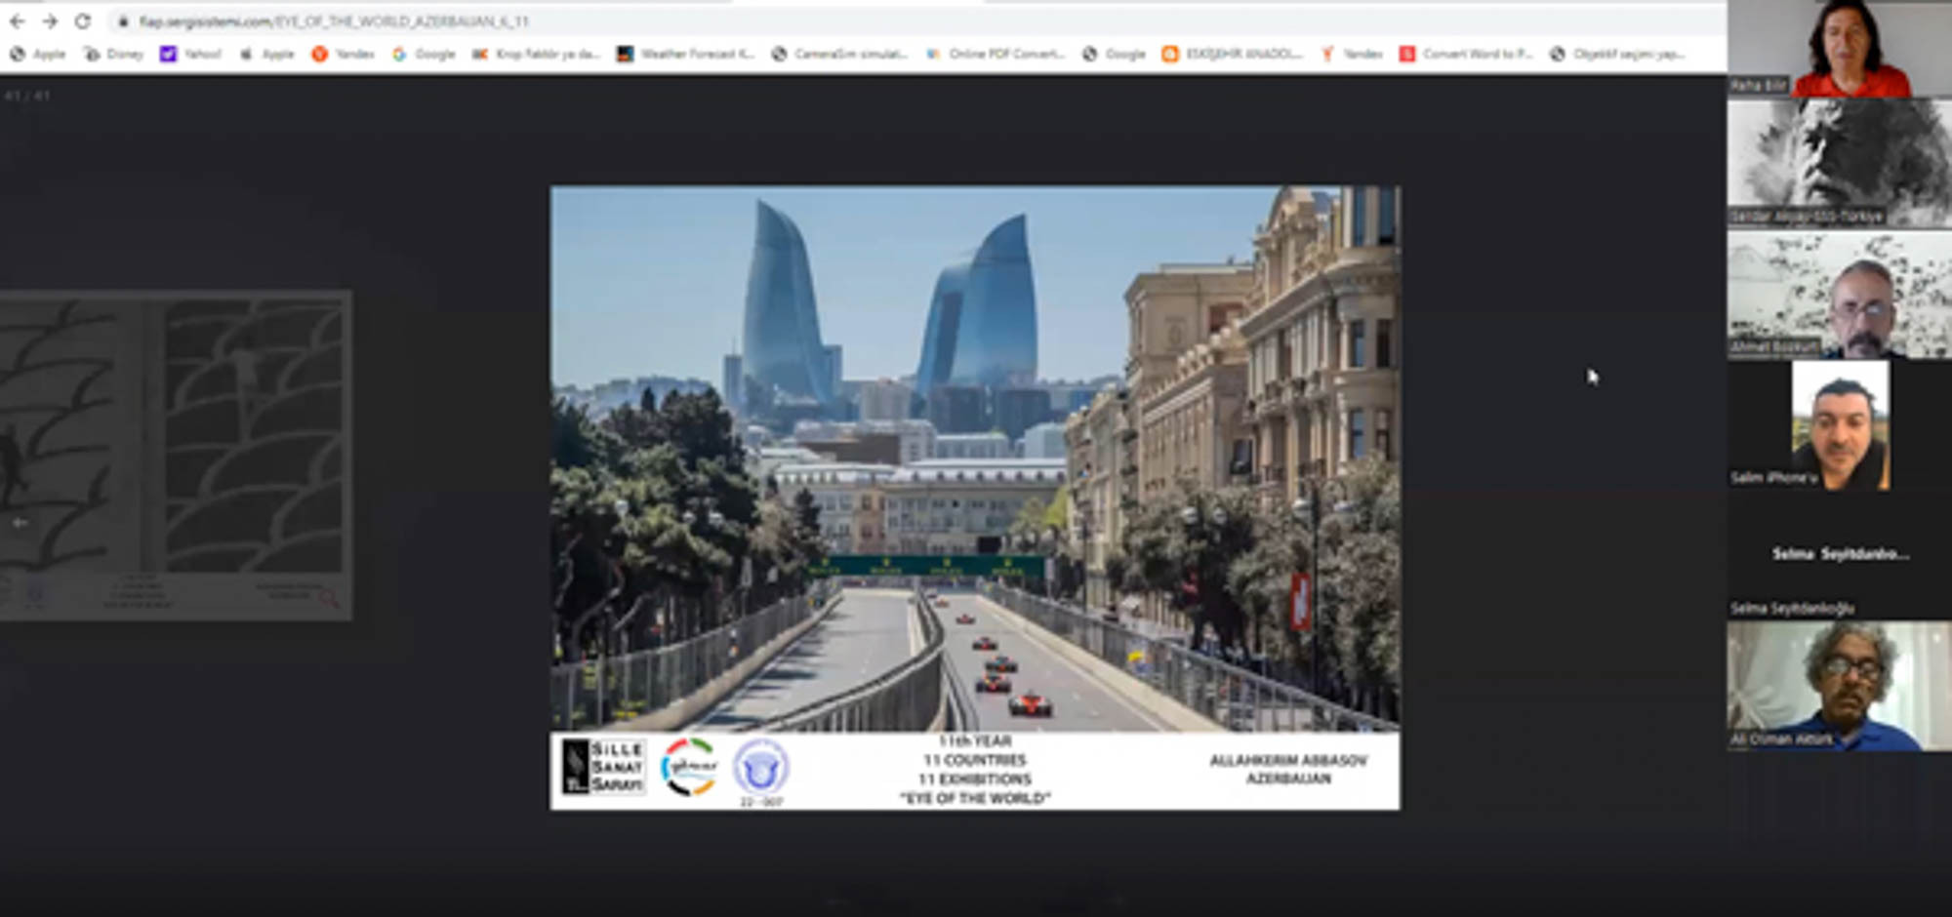Click the round blue emblem logo
This screenshot has height=917, width=1952.
click(x=760, y=767)
